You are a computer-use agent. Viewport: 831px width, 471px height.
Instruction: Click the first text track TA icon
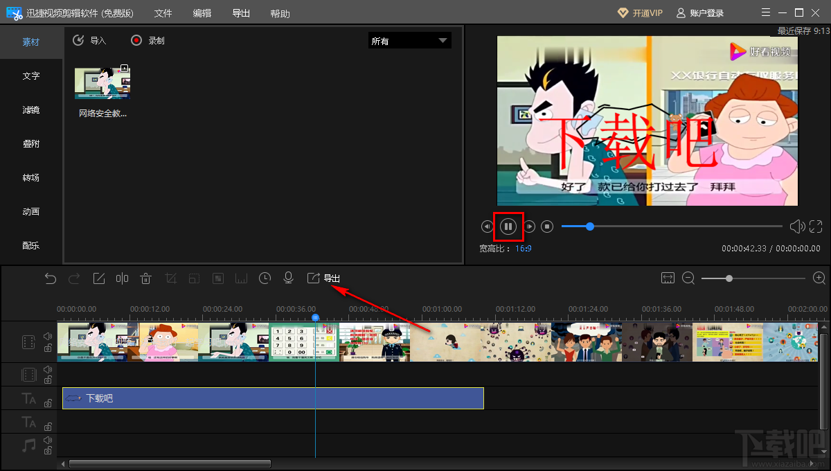pos(28,398)
